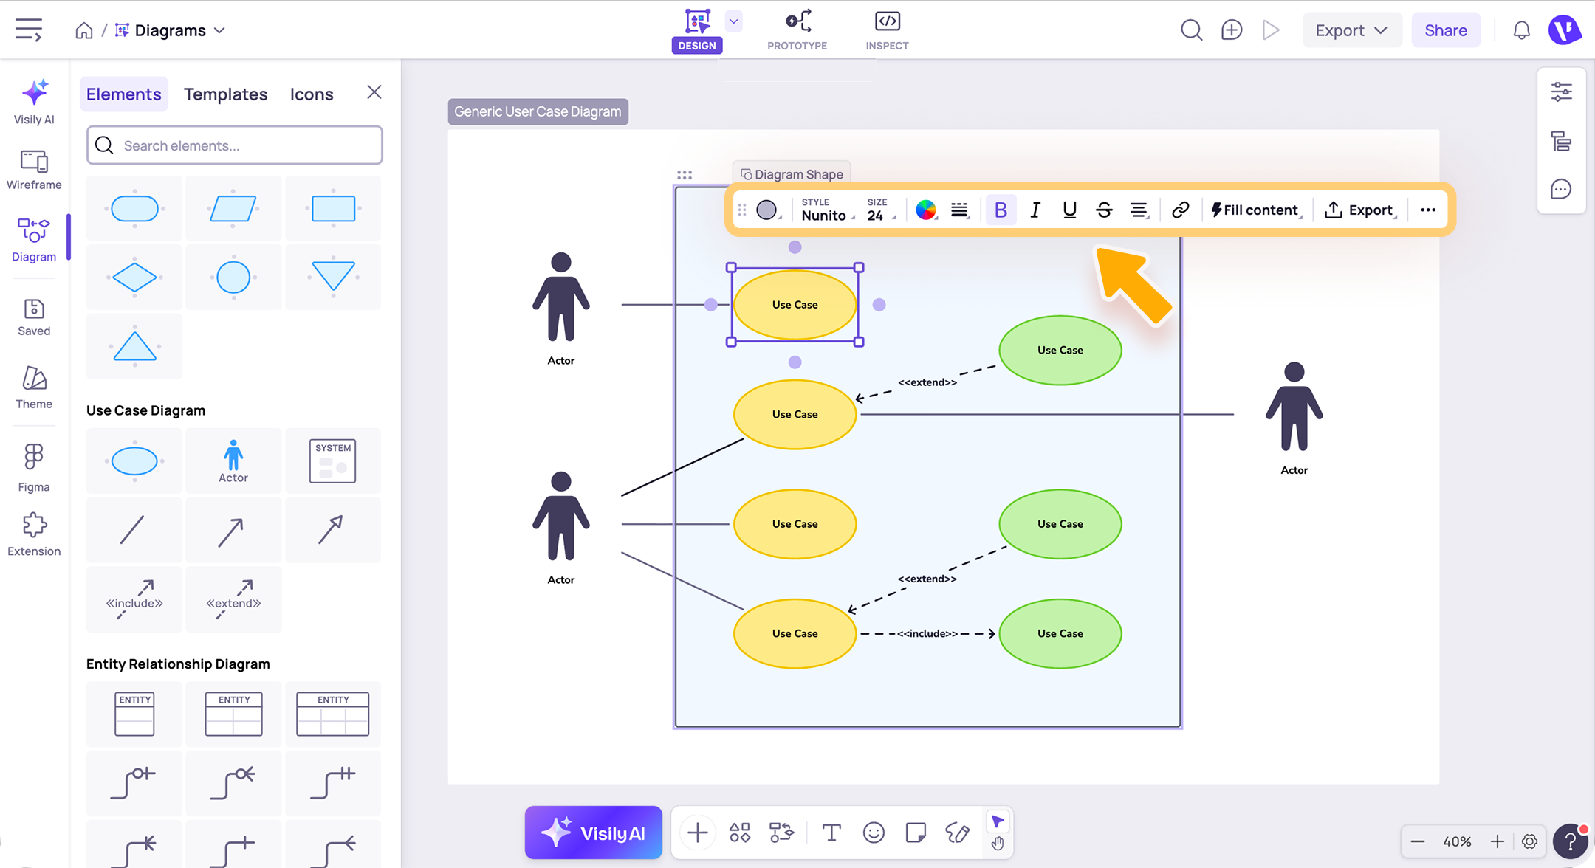Open the comments panel on right
The image size is (1595, 868).
click(x=1561, y=190)
